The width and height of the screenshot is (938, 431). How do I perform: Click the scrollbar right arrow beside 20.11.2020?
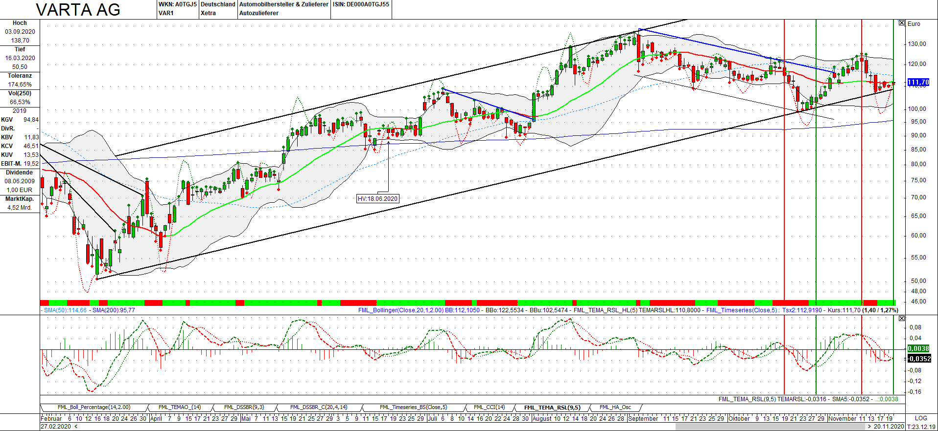click(x=869, y=427)
